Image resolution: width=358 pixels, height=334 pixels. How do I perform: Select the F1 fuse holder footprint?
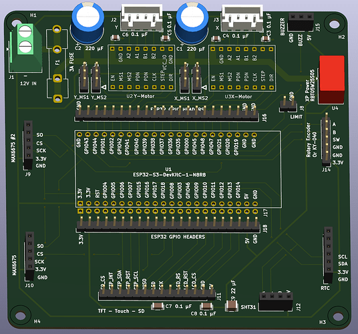(57, 64)
